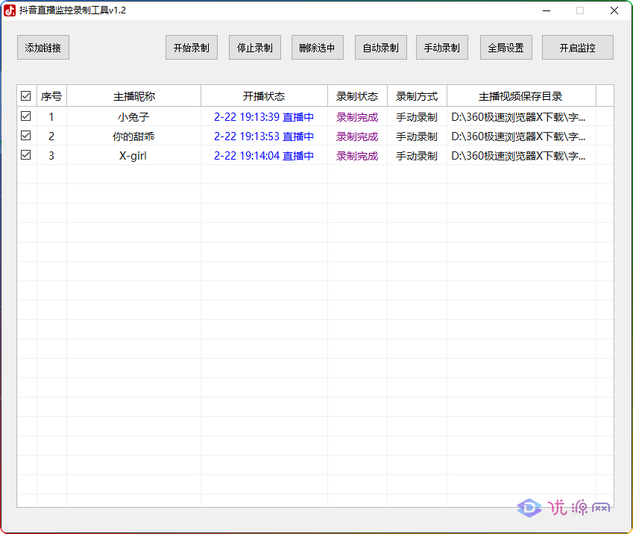Click 录制完成 in the X-girl row

[357, 156]
